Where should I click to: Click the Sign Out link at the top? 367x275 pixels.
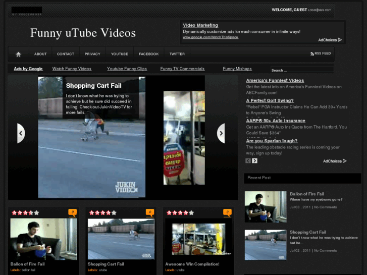click(324, 10)
